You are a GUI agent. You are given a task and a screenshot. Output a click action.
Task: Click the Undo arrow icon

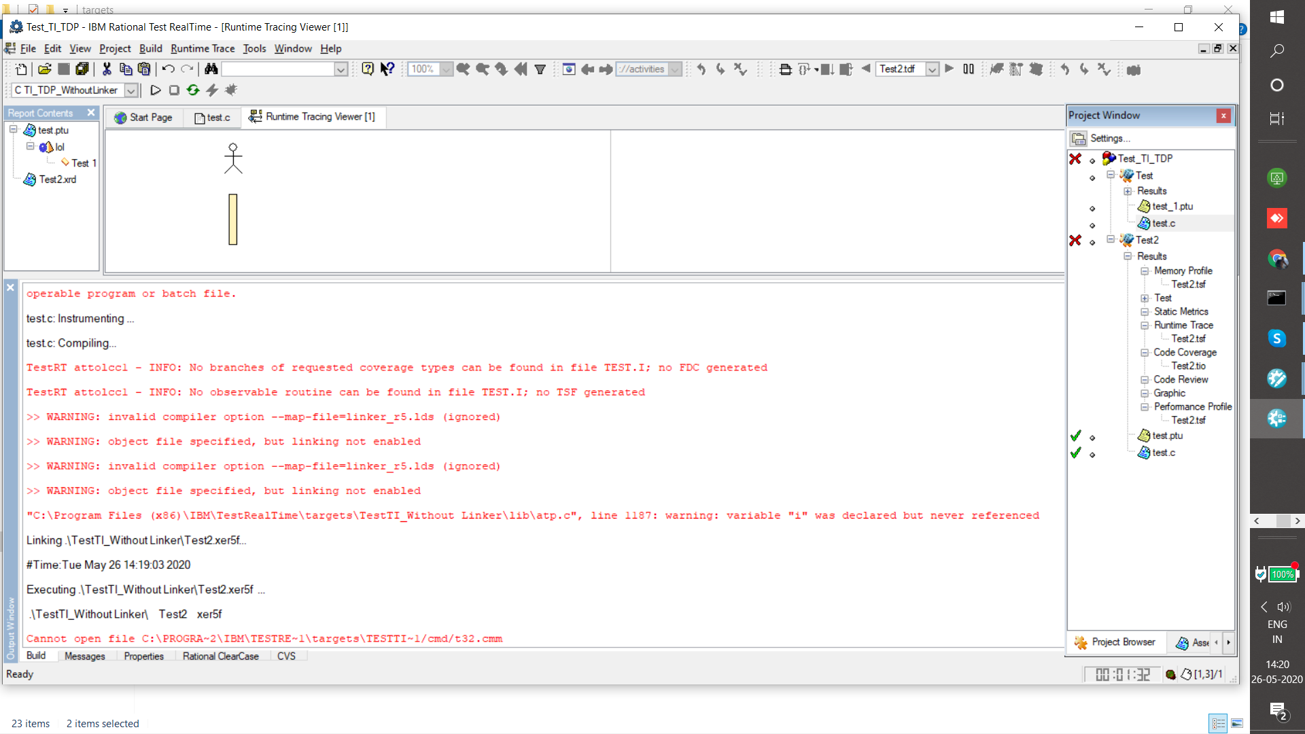(x=168, y=69)
